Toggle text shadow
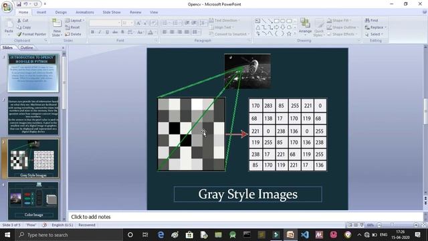Viewport: 428px width, 241px height. coord(122,32)
